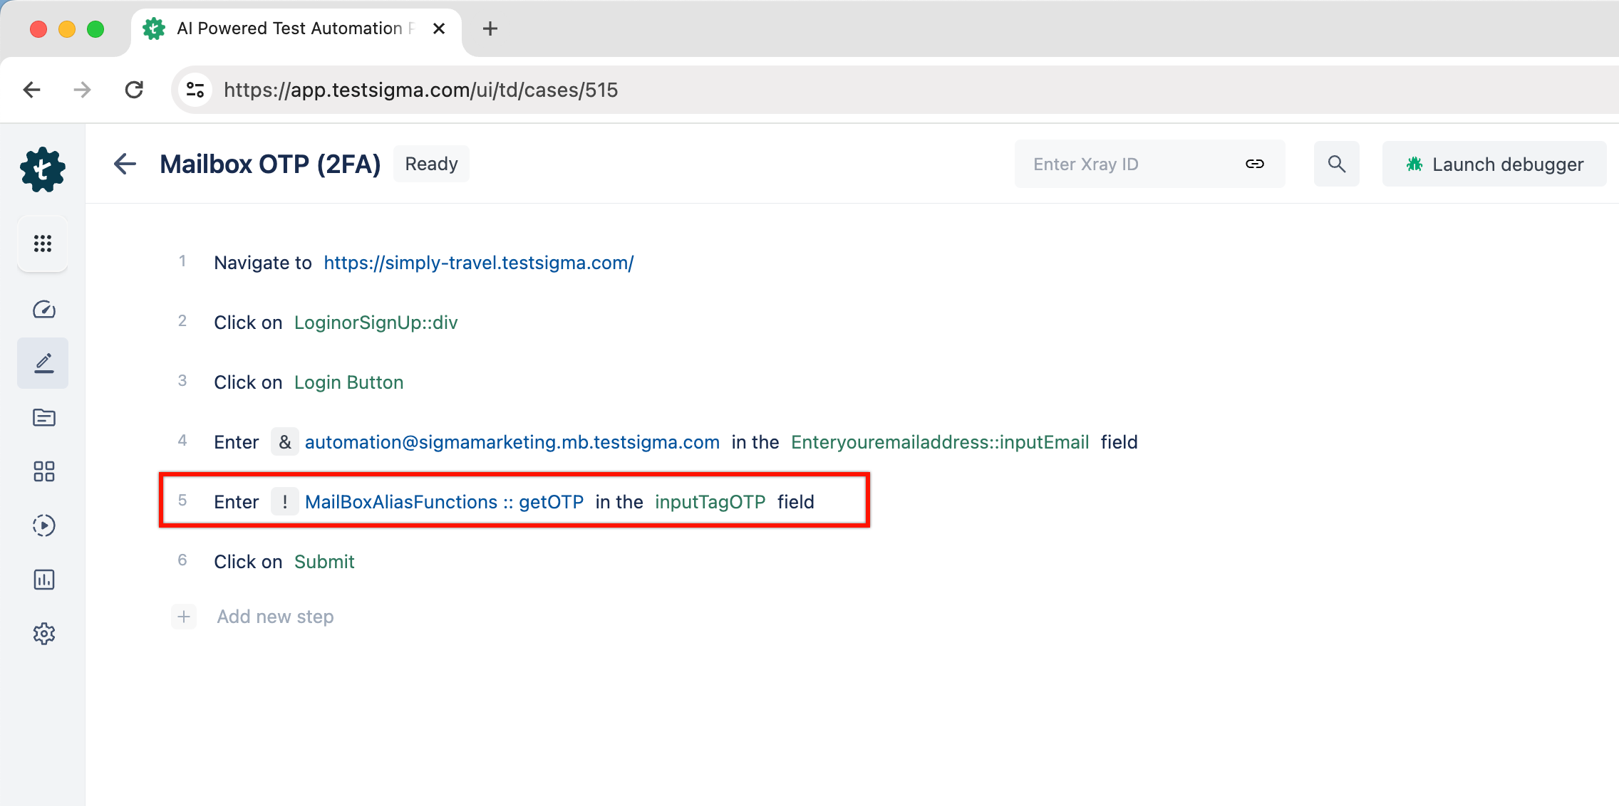Click the site info icon in address bar

(195, 90)
